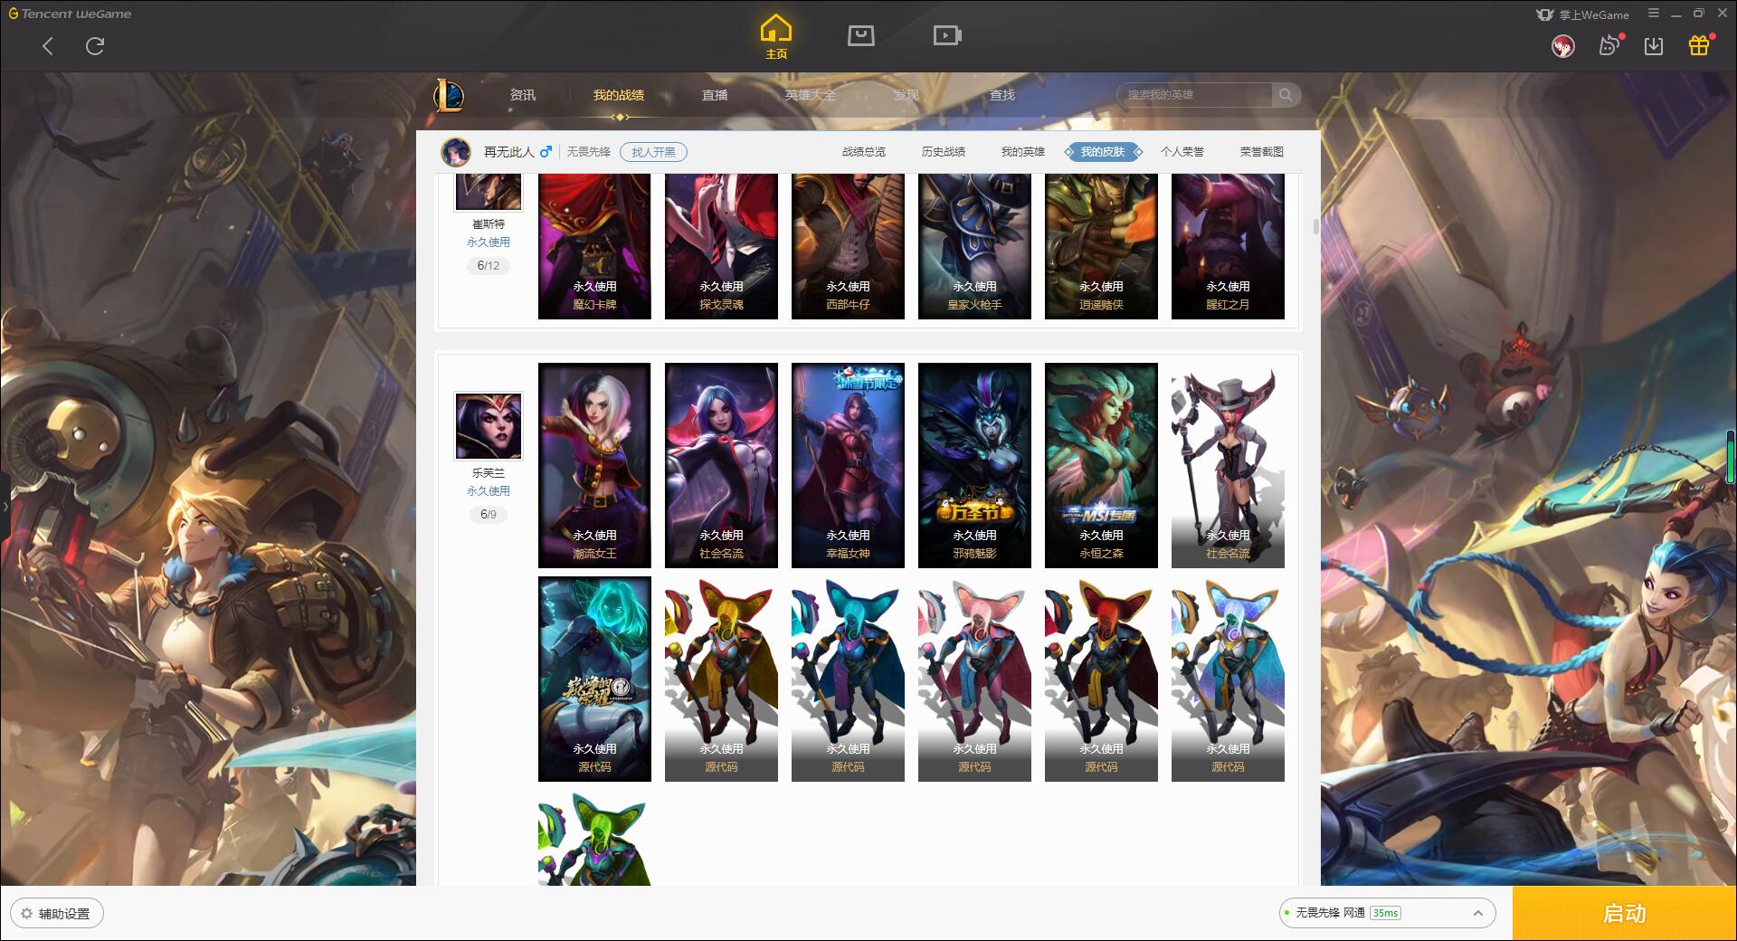Open the chat messages icon with red dot
This screenshot has height=941, width=1737.
[x=1609, y=45]
